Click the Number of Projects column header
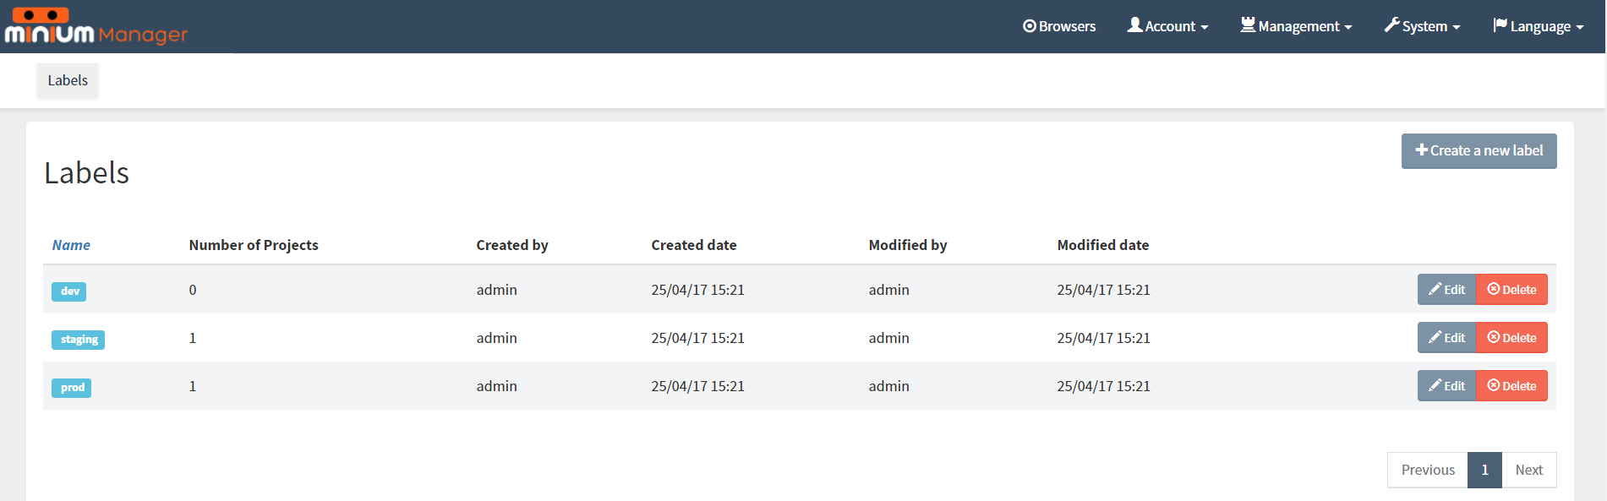The height and width of the screenshot is (501, 1607). (x=254, y=245)
